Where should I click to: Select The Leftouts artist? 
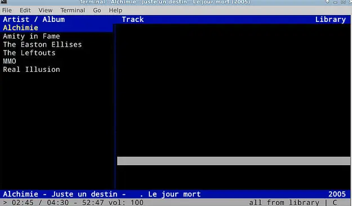[29, 53]
